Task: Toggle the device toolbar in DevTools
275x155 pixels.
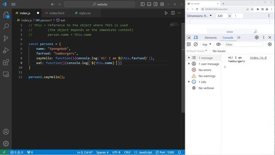Action: pyautogui.click(x=196, y=37)
